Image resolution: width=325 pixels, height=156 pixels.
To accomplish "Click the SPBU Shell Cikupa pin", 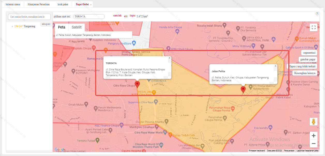I will click(x=168, y=48).
